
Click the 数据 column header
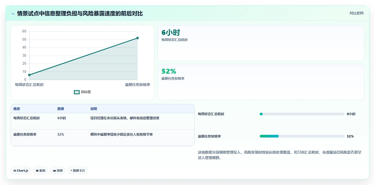point(61,109)
